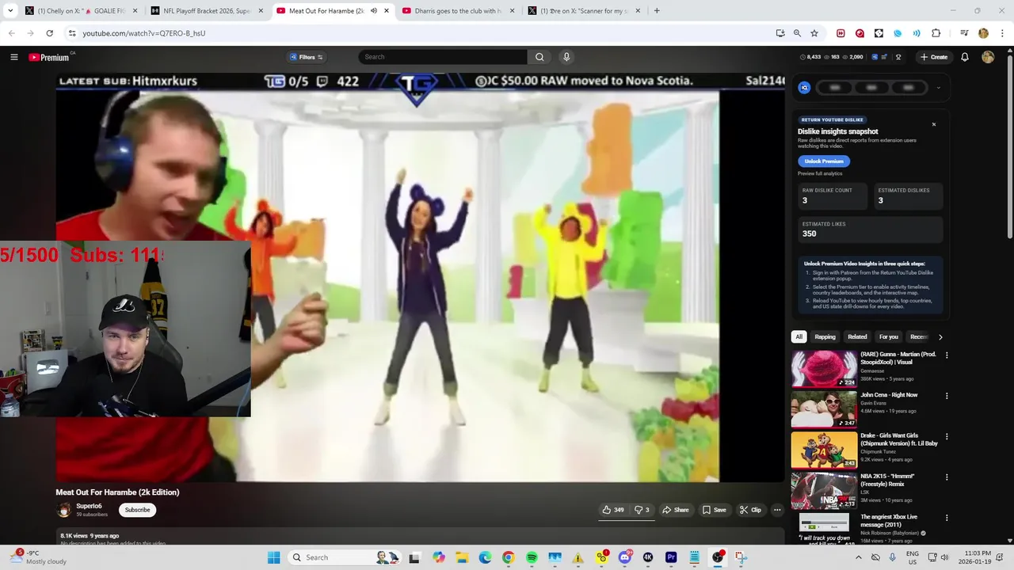Open Spotify from the taskbar
The height and width of the screenshot is (570, 1014).
[532, 557]
